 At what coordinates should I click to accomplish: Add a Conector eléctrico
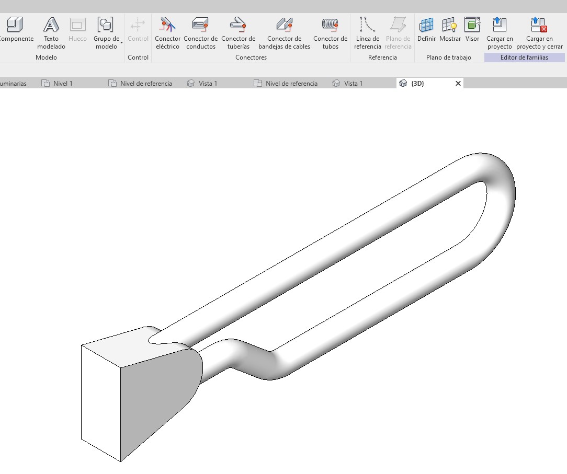pos(168,25)
